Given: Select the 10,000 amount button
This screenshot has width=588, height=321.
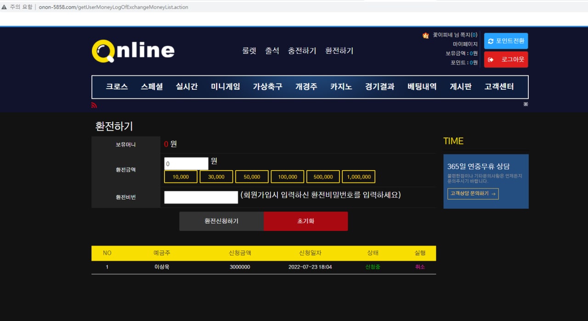Looking at the screenshot, I should pyautogui.click(x=181, y=177).
